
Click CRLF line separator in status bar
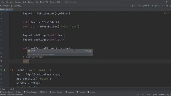pyautogui.click(x=142, y=95)
